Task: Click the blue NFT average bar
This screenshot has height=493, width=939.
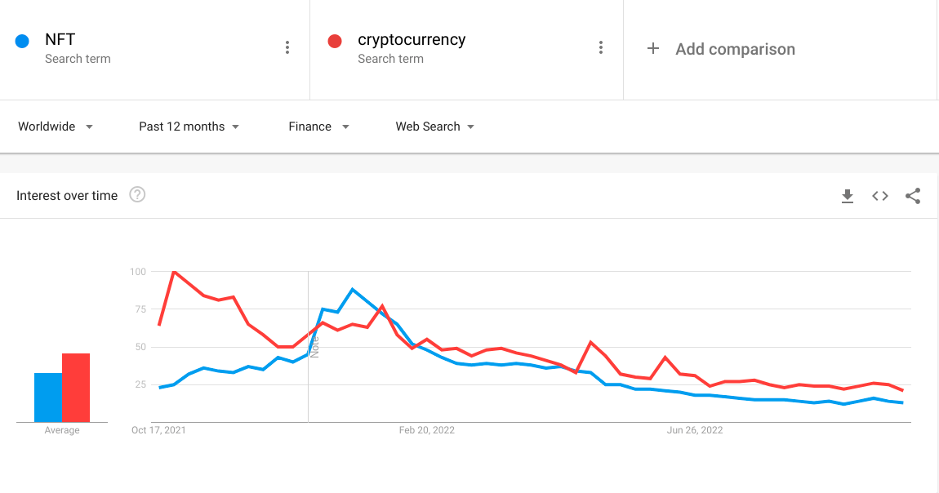Action: click(47, 398)
